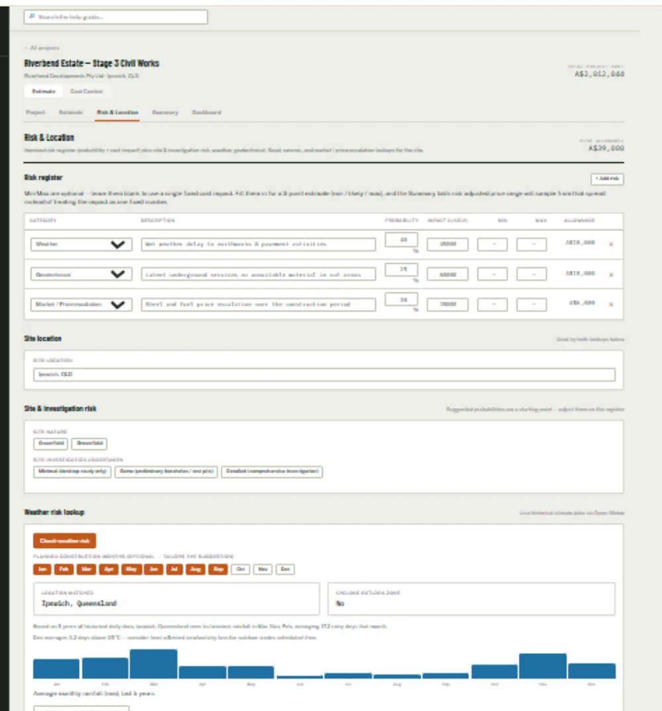Toggle the Dec construction month chip
The width and height of the screenshot is (662, 711).
pyautogui.click(x=285, y=569)
